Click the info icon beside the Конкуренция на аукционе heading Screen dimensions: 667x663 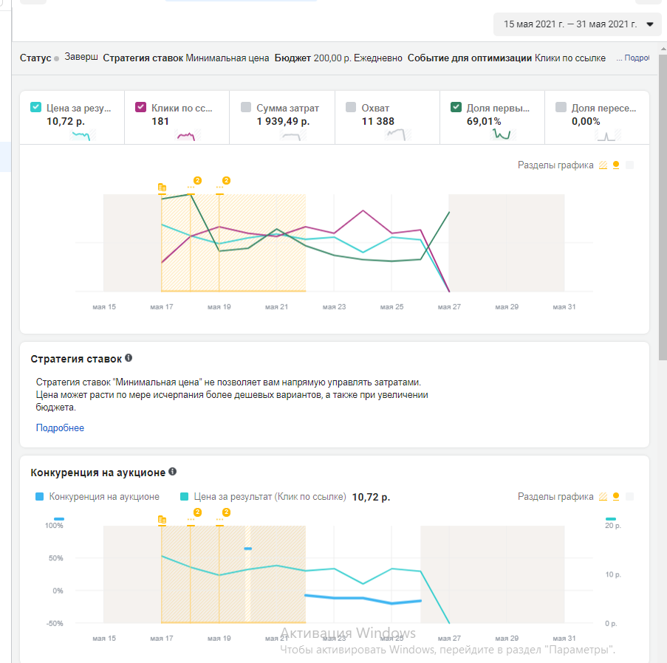click(172, 471)
